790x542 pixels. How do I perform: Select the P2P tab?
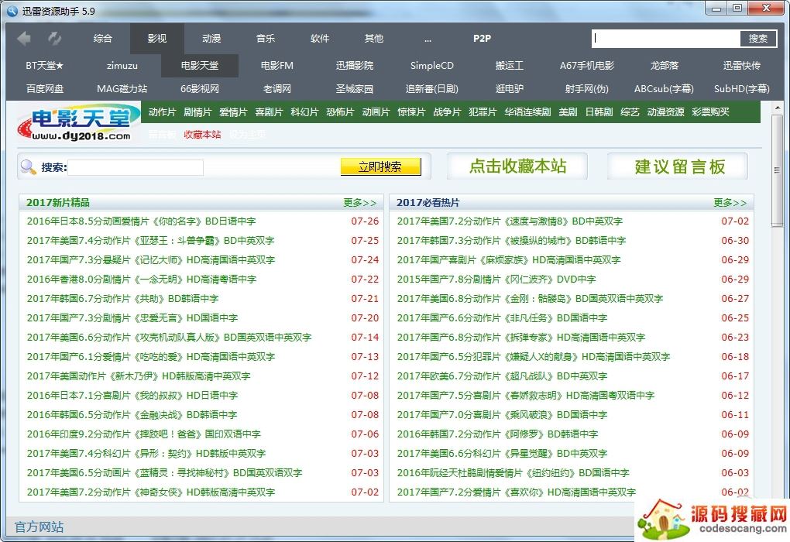[x=482, y=38]
